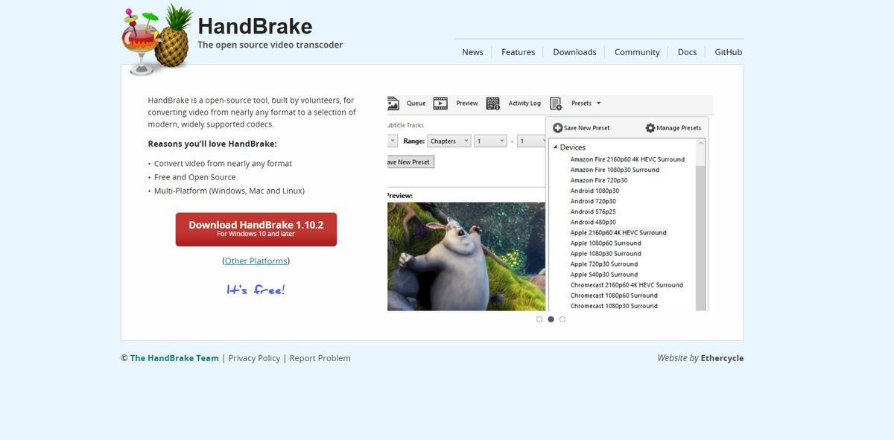The width and height of the screenshot is (894, 440).
Task: Click the Presets document-gear icon
Action: 556,103
